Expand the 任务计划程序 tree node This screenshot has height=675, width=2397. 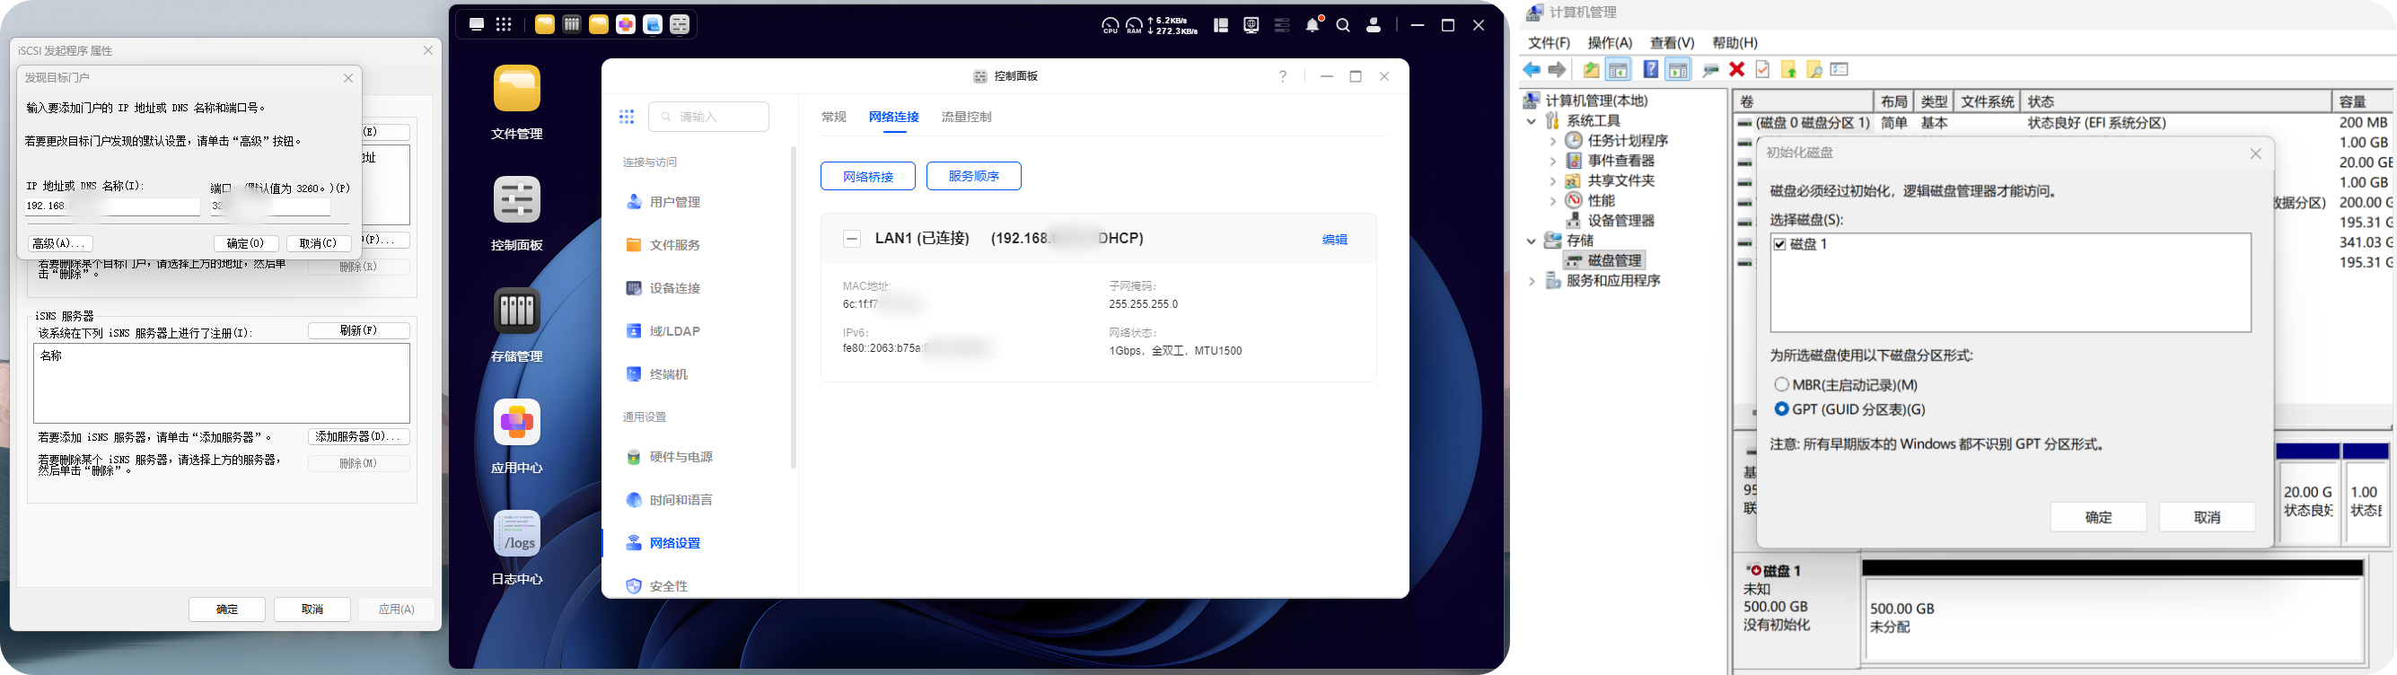[1552, 141]
